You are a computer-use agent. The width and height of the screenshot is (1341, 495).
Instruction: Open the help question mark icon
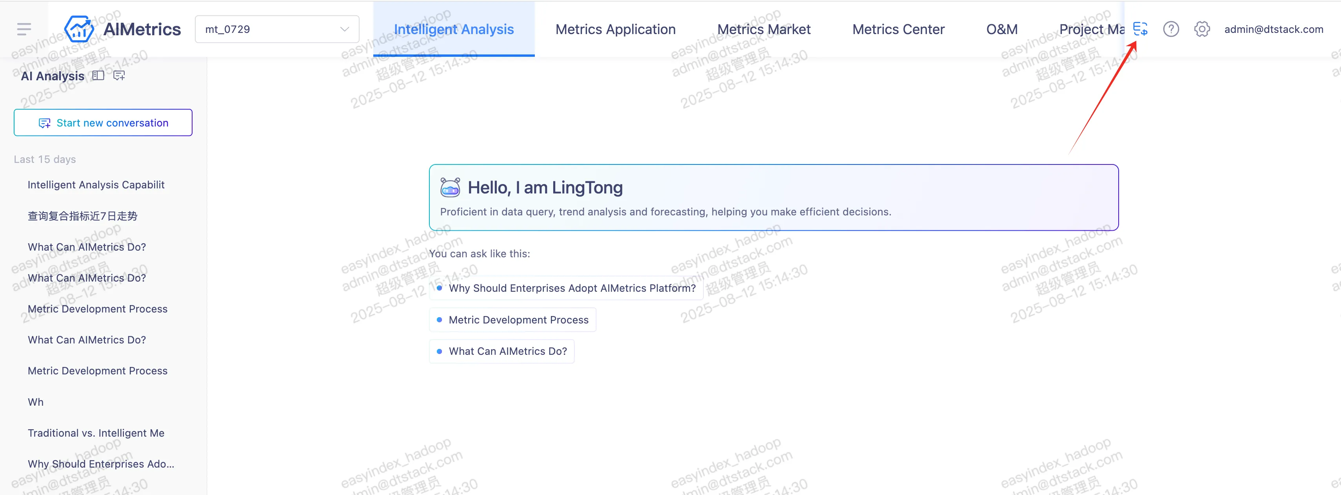tap(1171, 29)
